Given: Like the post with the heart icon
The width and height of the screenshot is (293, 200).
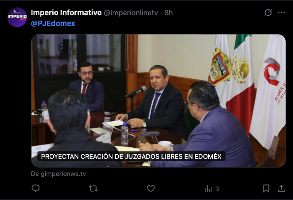Looking at the screenshot, I should tap(151, 188).
